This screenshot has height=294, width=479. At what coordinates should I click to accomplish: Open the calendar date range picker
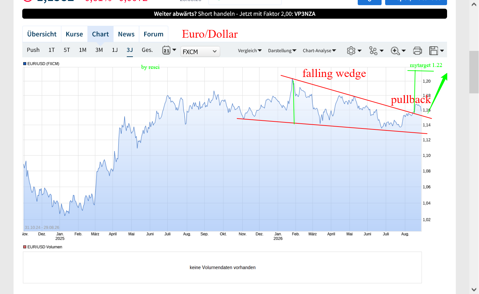pyautogui.click(x=169, y=50)
